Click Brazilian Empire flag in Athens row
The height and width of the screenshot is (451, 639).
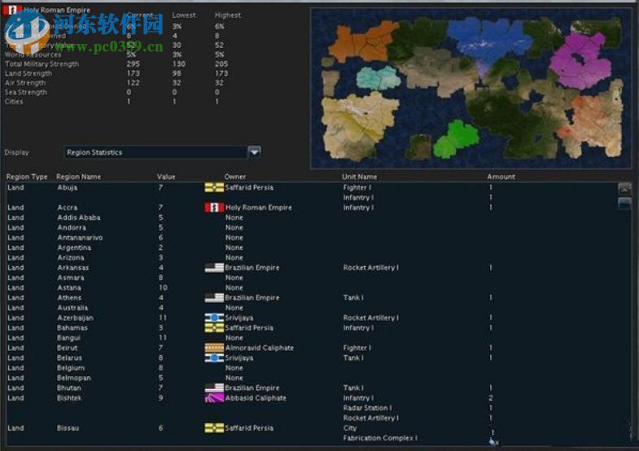[214, 298]
